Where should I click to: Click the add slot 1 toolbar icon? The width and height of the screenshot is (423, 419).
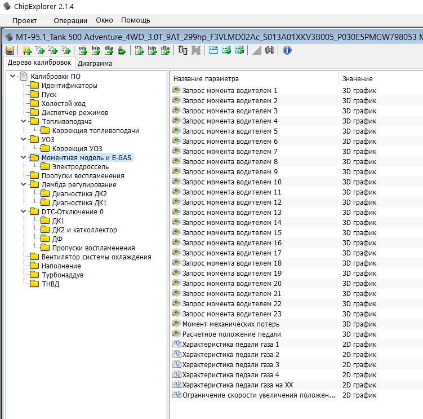point(40,50)
